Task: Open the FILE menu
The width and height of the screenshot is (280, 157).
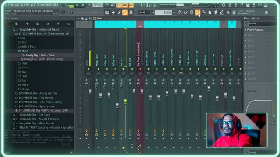Action: pyautogui.click(x=7, y=5)
